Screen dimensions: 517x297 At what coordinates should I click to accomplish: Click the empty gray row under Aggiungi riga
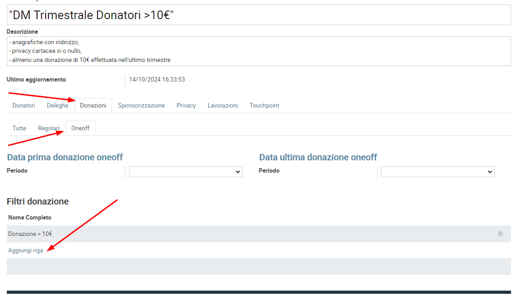(x=258, y=266)
